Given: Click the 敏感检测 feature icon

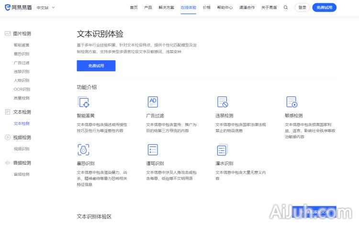Looking at the screenshot, I should [292, 102].
